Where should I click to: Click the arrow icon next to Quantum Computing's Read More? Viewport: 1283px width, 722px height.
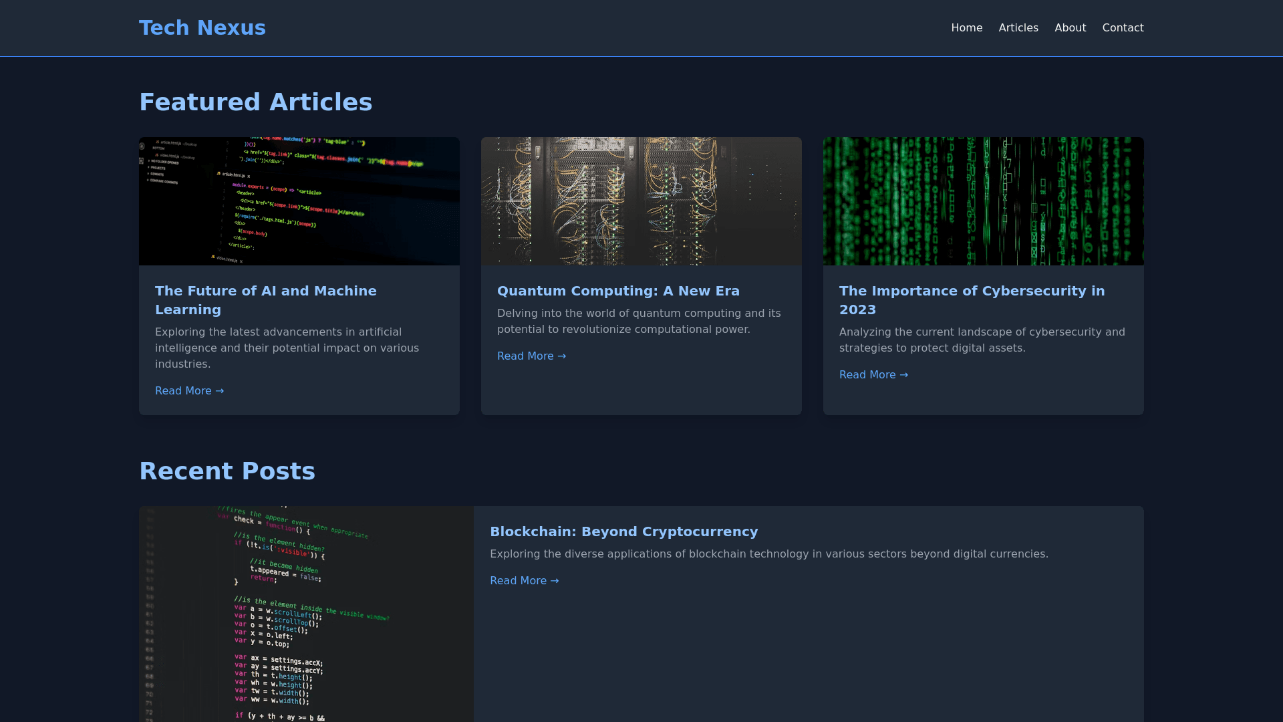[x=562, y=356]
